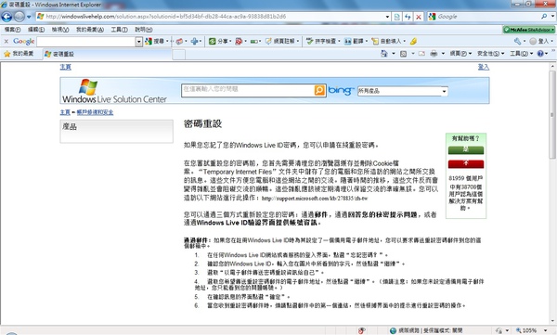
Task: Click the page's vertical scrollbar thumb
Action: 552,115
